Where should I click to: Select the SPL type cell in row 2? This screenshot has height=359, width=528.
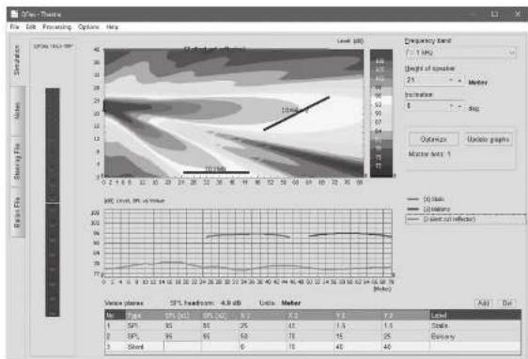pyautogui.click(x=144, y=336)
